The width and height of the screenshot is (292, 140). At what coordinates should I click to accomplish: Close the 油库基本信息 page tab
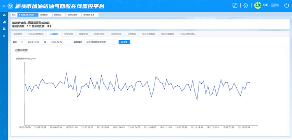coord(96,15)
